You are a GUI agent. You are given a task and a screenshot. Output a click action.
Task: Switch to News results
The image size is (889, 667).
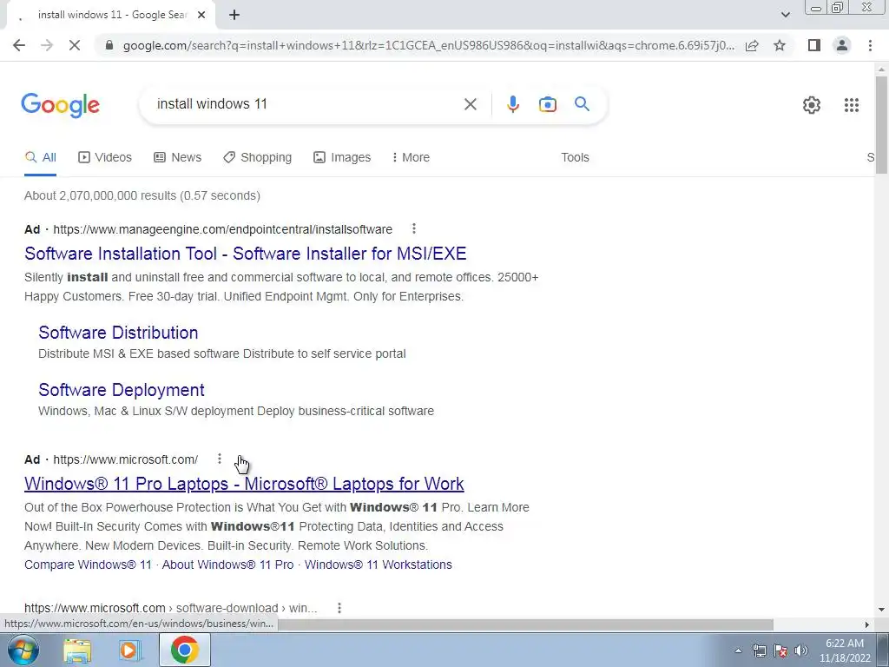[x=177, y=157]
